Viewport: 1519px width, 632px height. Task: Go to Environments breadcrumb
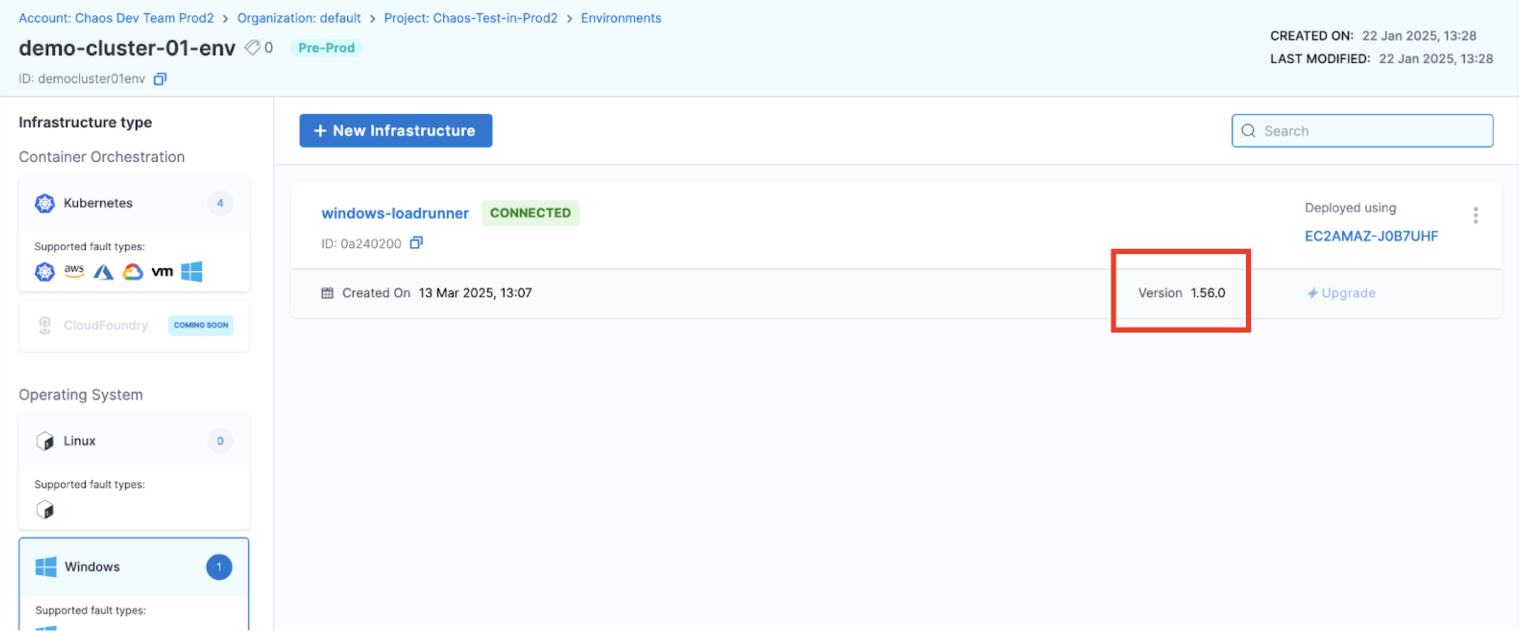(x=620, y=18)
